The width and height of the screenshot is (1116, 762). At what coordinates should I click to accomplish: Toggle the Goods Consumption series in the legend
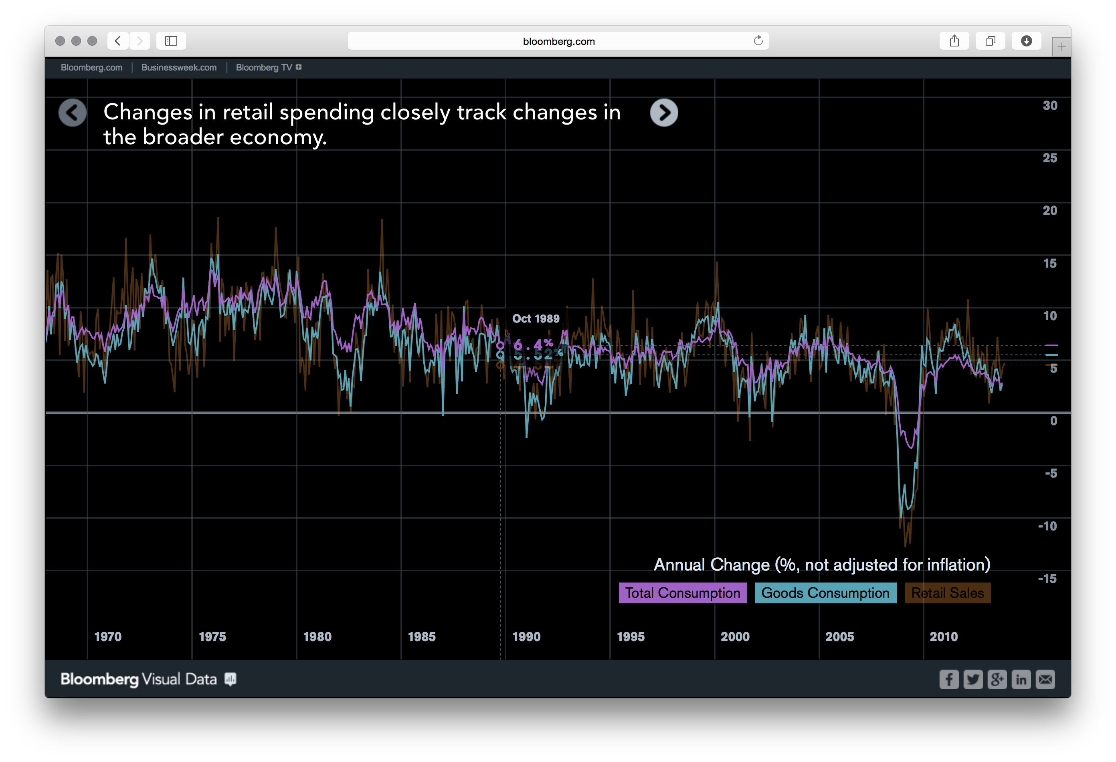(825, 593)
